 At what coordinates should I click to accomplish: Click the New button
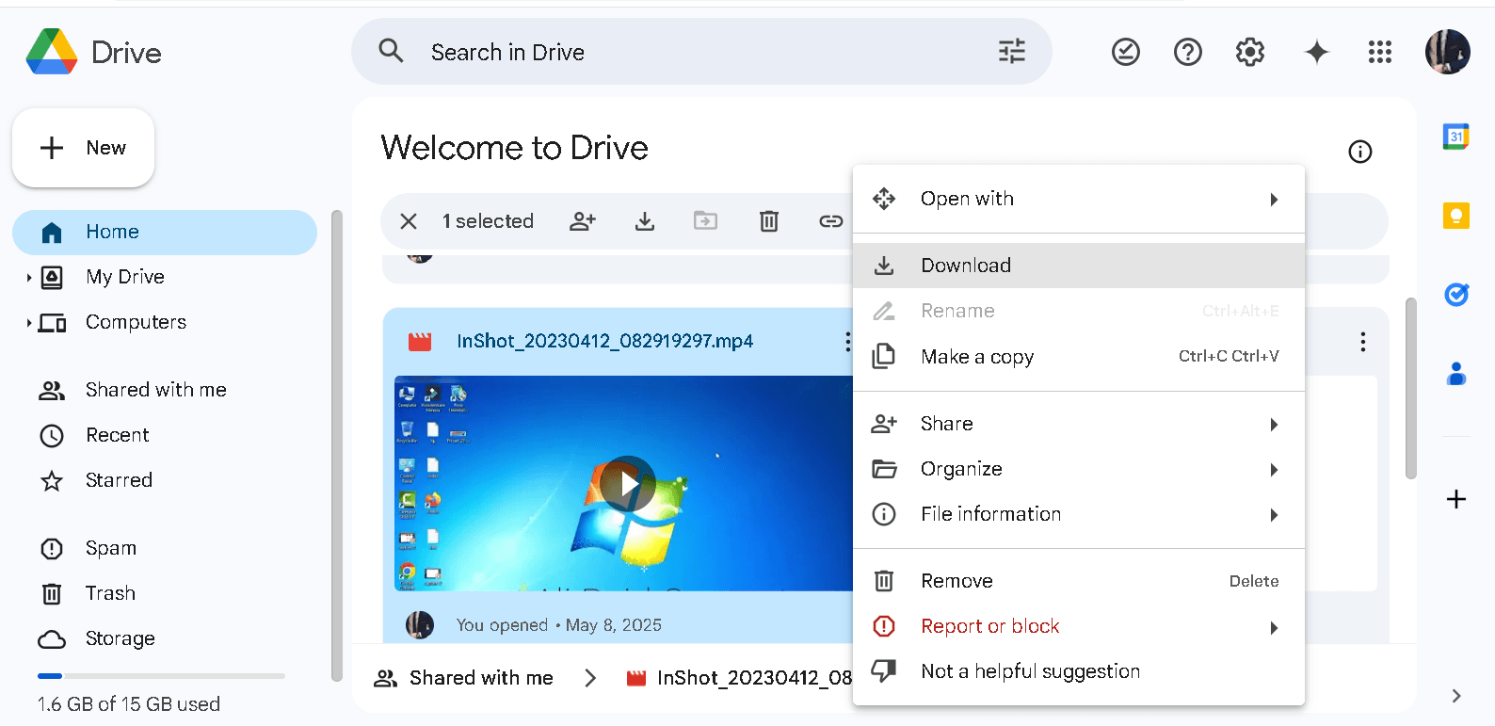point(83,148)
